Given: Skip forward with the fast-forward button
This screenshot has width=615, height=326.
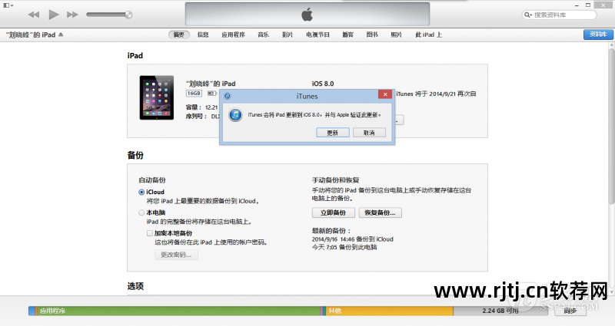Looking at the screenshot, I should tap(72, 15).
